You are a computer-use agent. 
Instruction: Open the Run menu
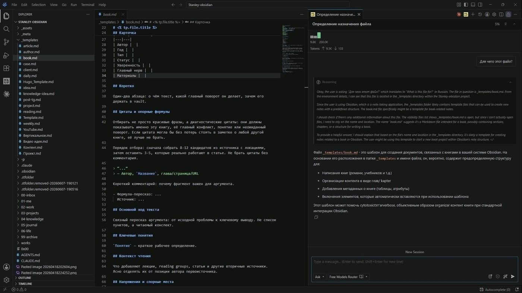[x=73, y=5]
